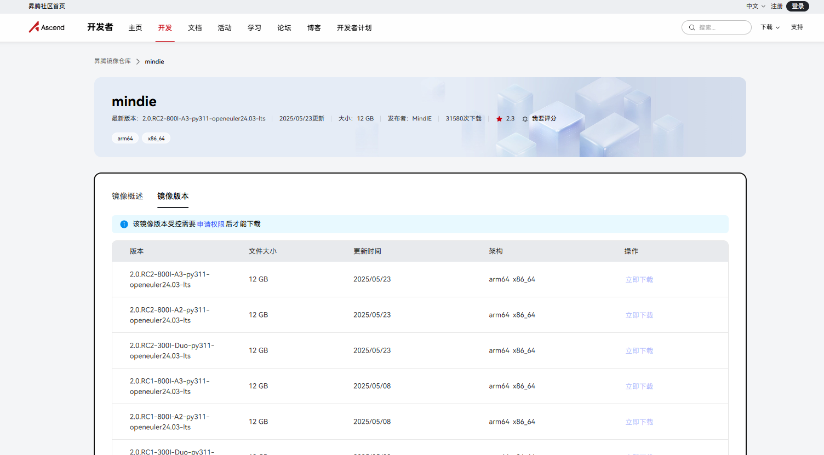Download 2.0.RC2-300I-Duo-py311 version via 立即下载
The width and height of the screenshot is (824, 455).
639,351
